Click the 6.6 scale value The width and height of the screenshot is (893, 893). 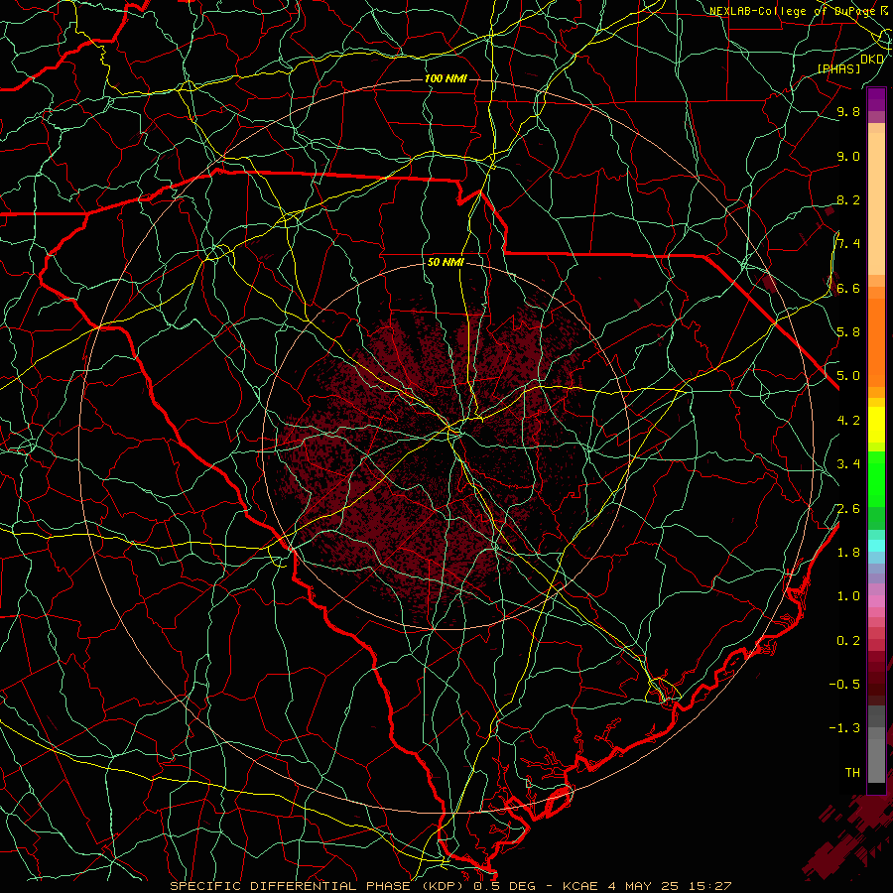[x=848, y=289]
